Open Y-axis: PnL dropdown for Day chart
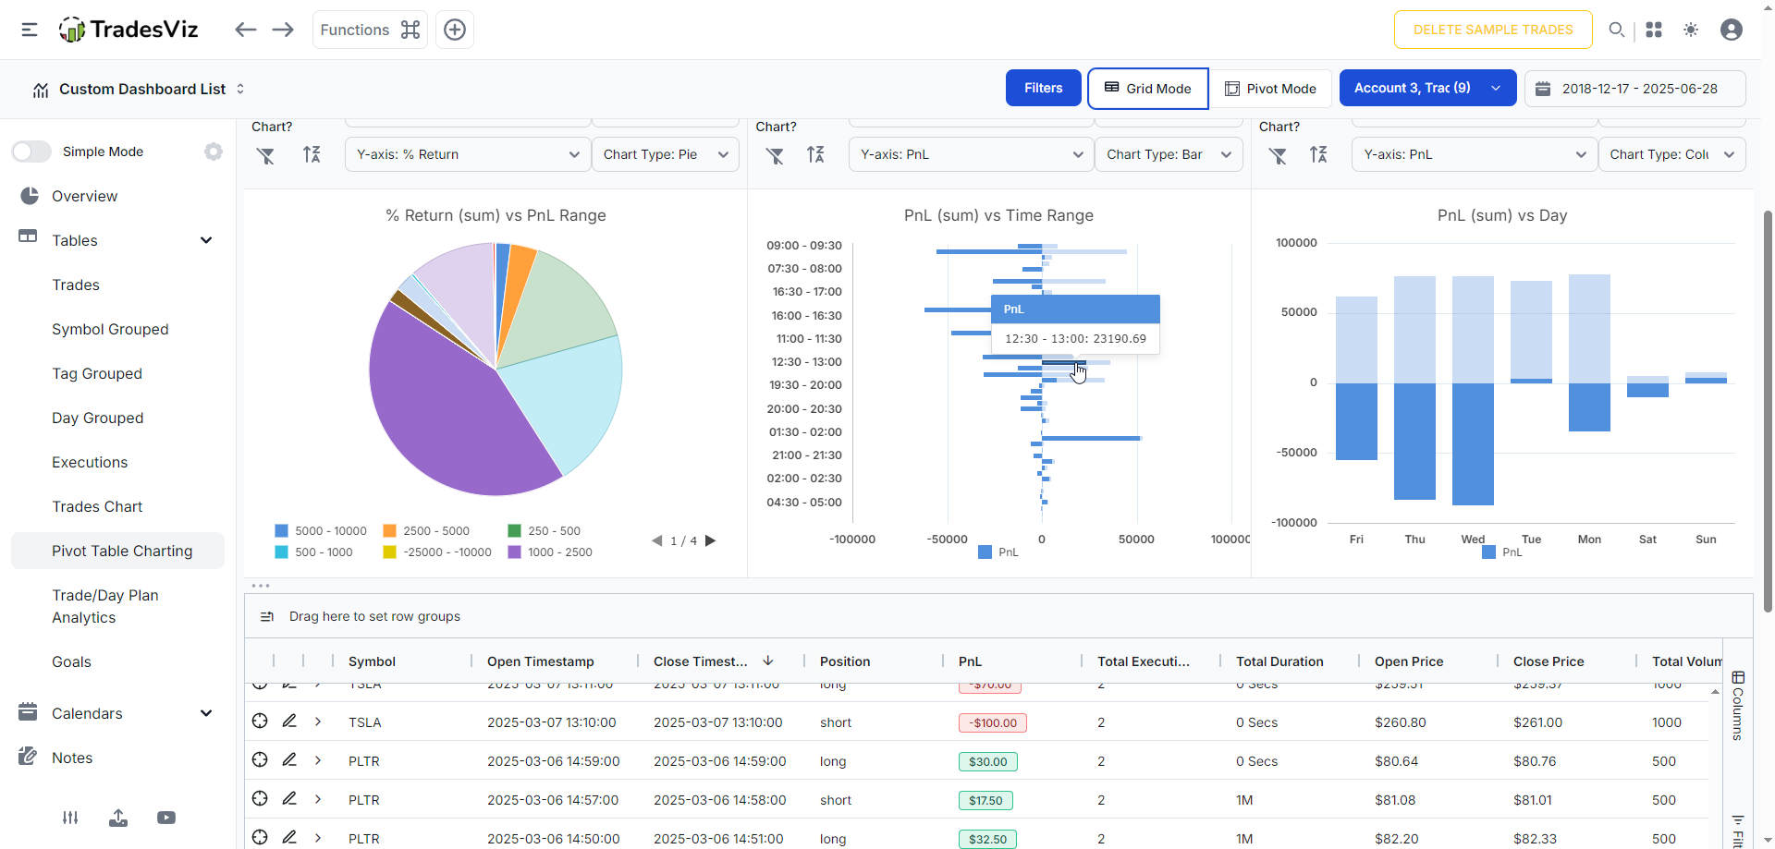 [1475, 154]
